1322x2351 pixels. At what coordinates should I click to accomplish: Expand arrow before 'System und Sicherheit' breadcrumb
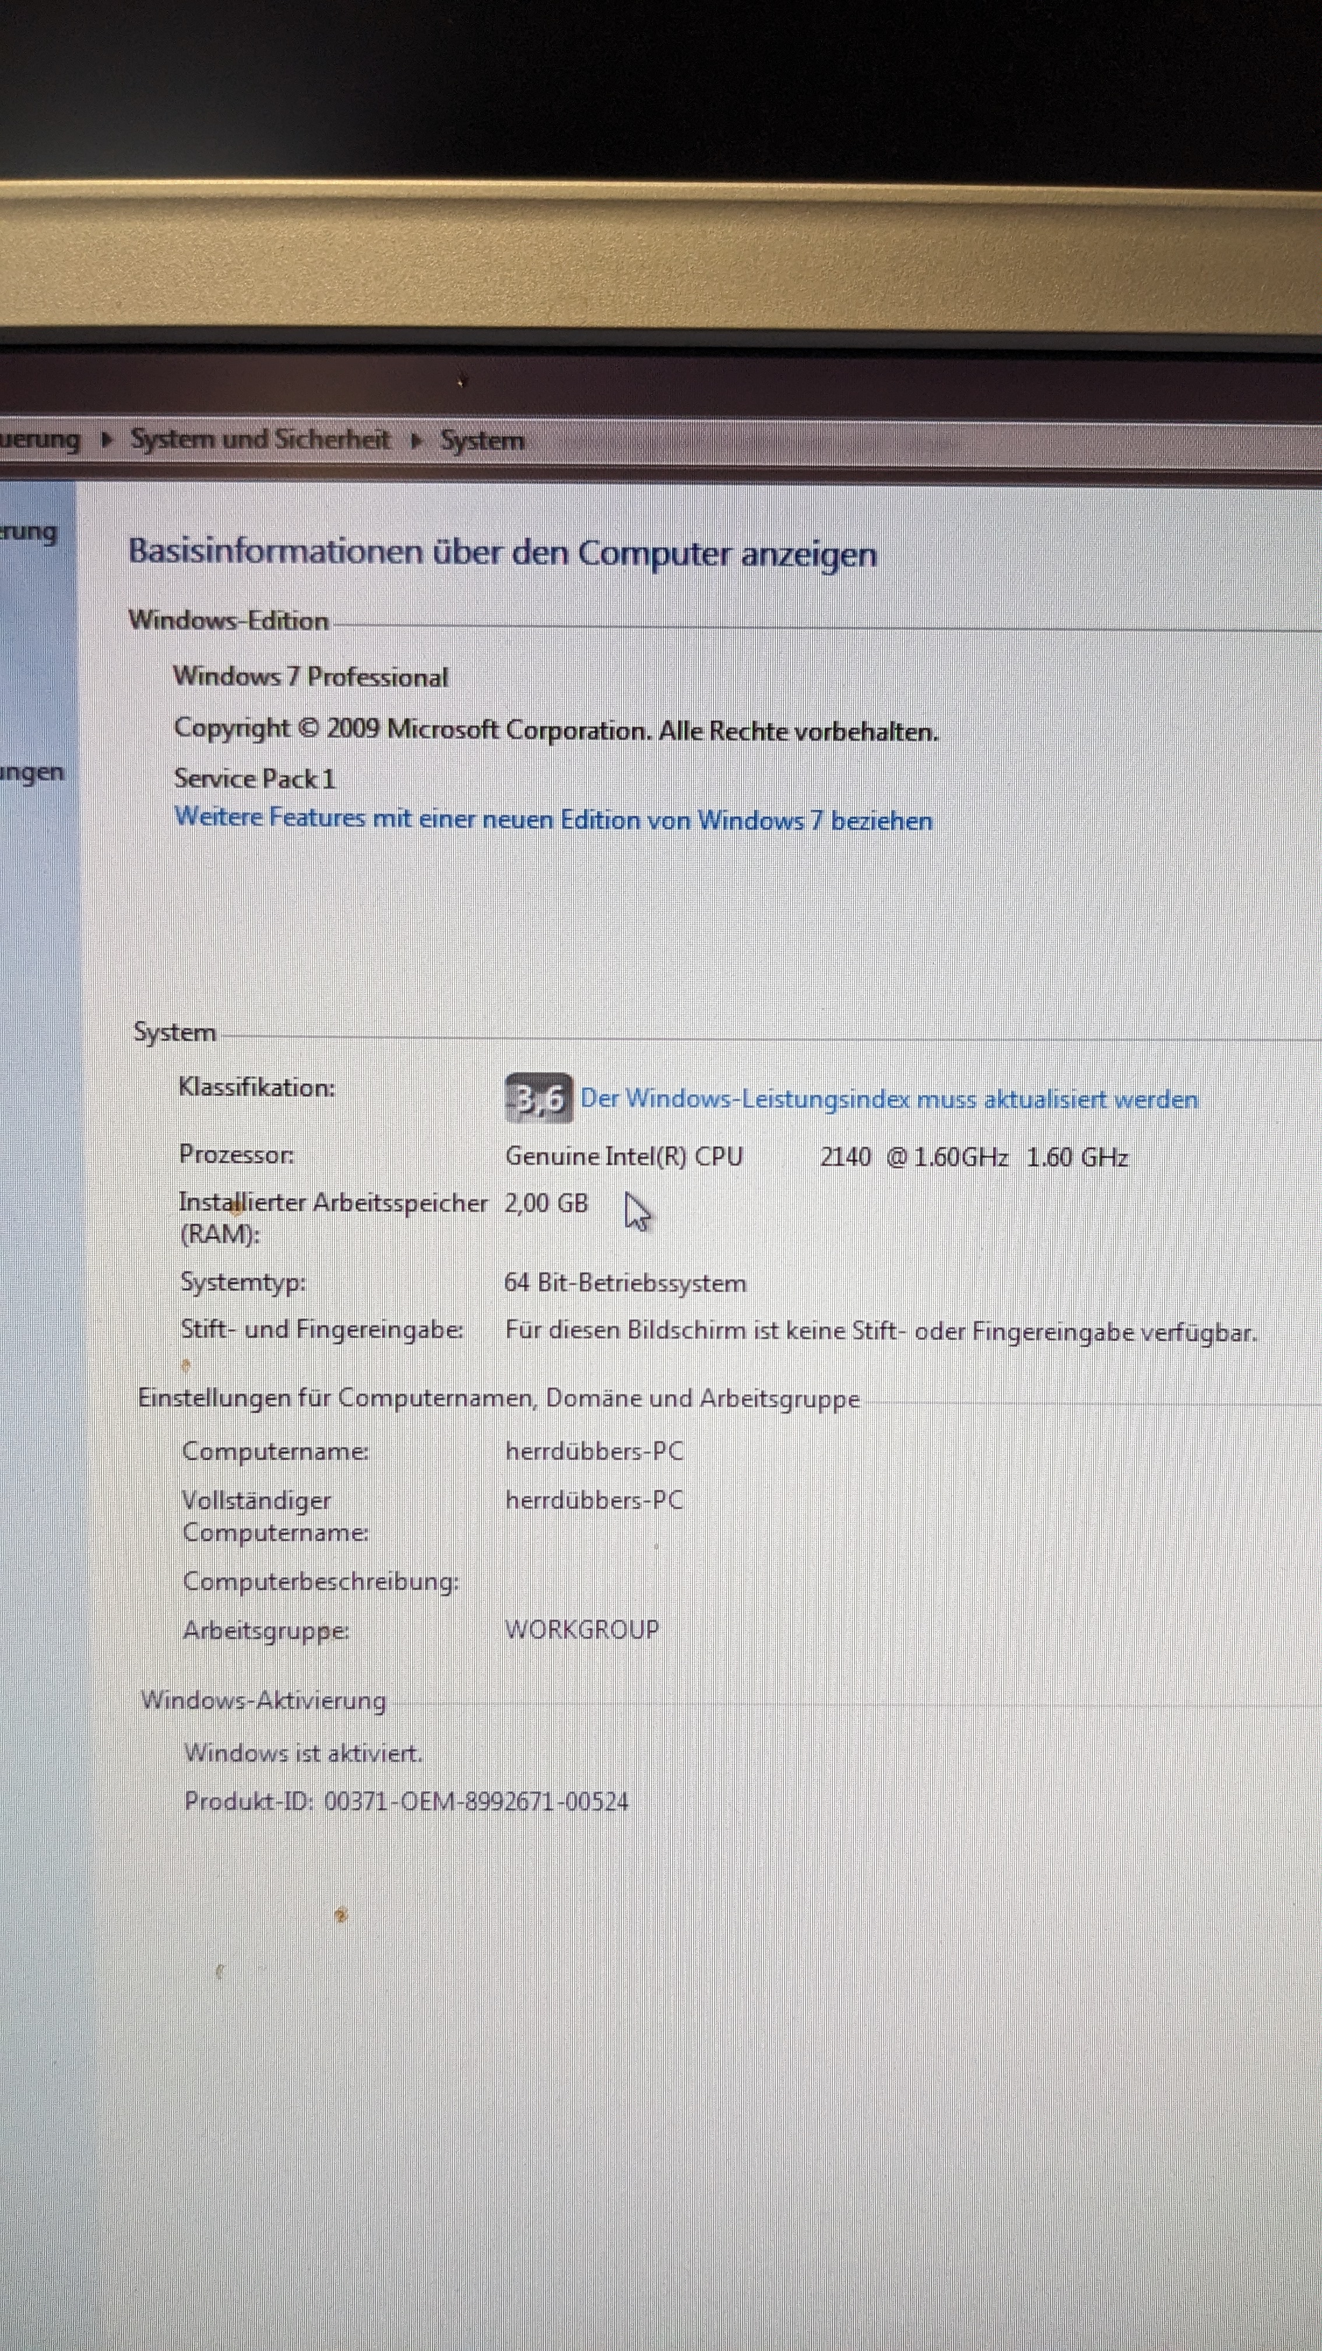[108, 439]
